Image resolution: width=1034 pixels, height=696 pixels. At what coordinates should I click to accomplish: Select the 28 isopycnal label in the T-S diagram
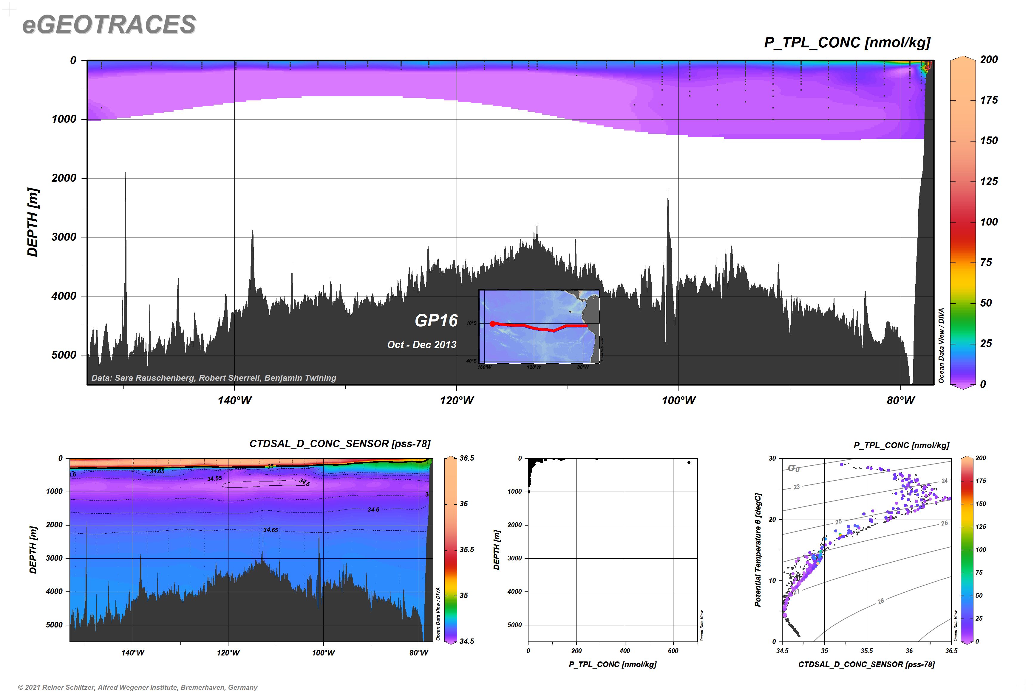(x=881, y=601)
